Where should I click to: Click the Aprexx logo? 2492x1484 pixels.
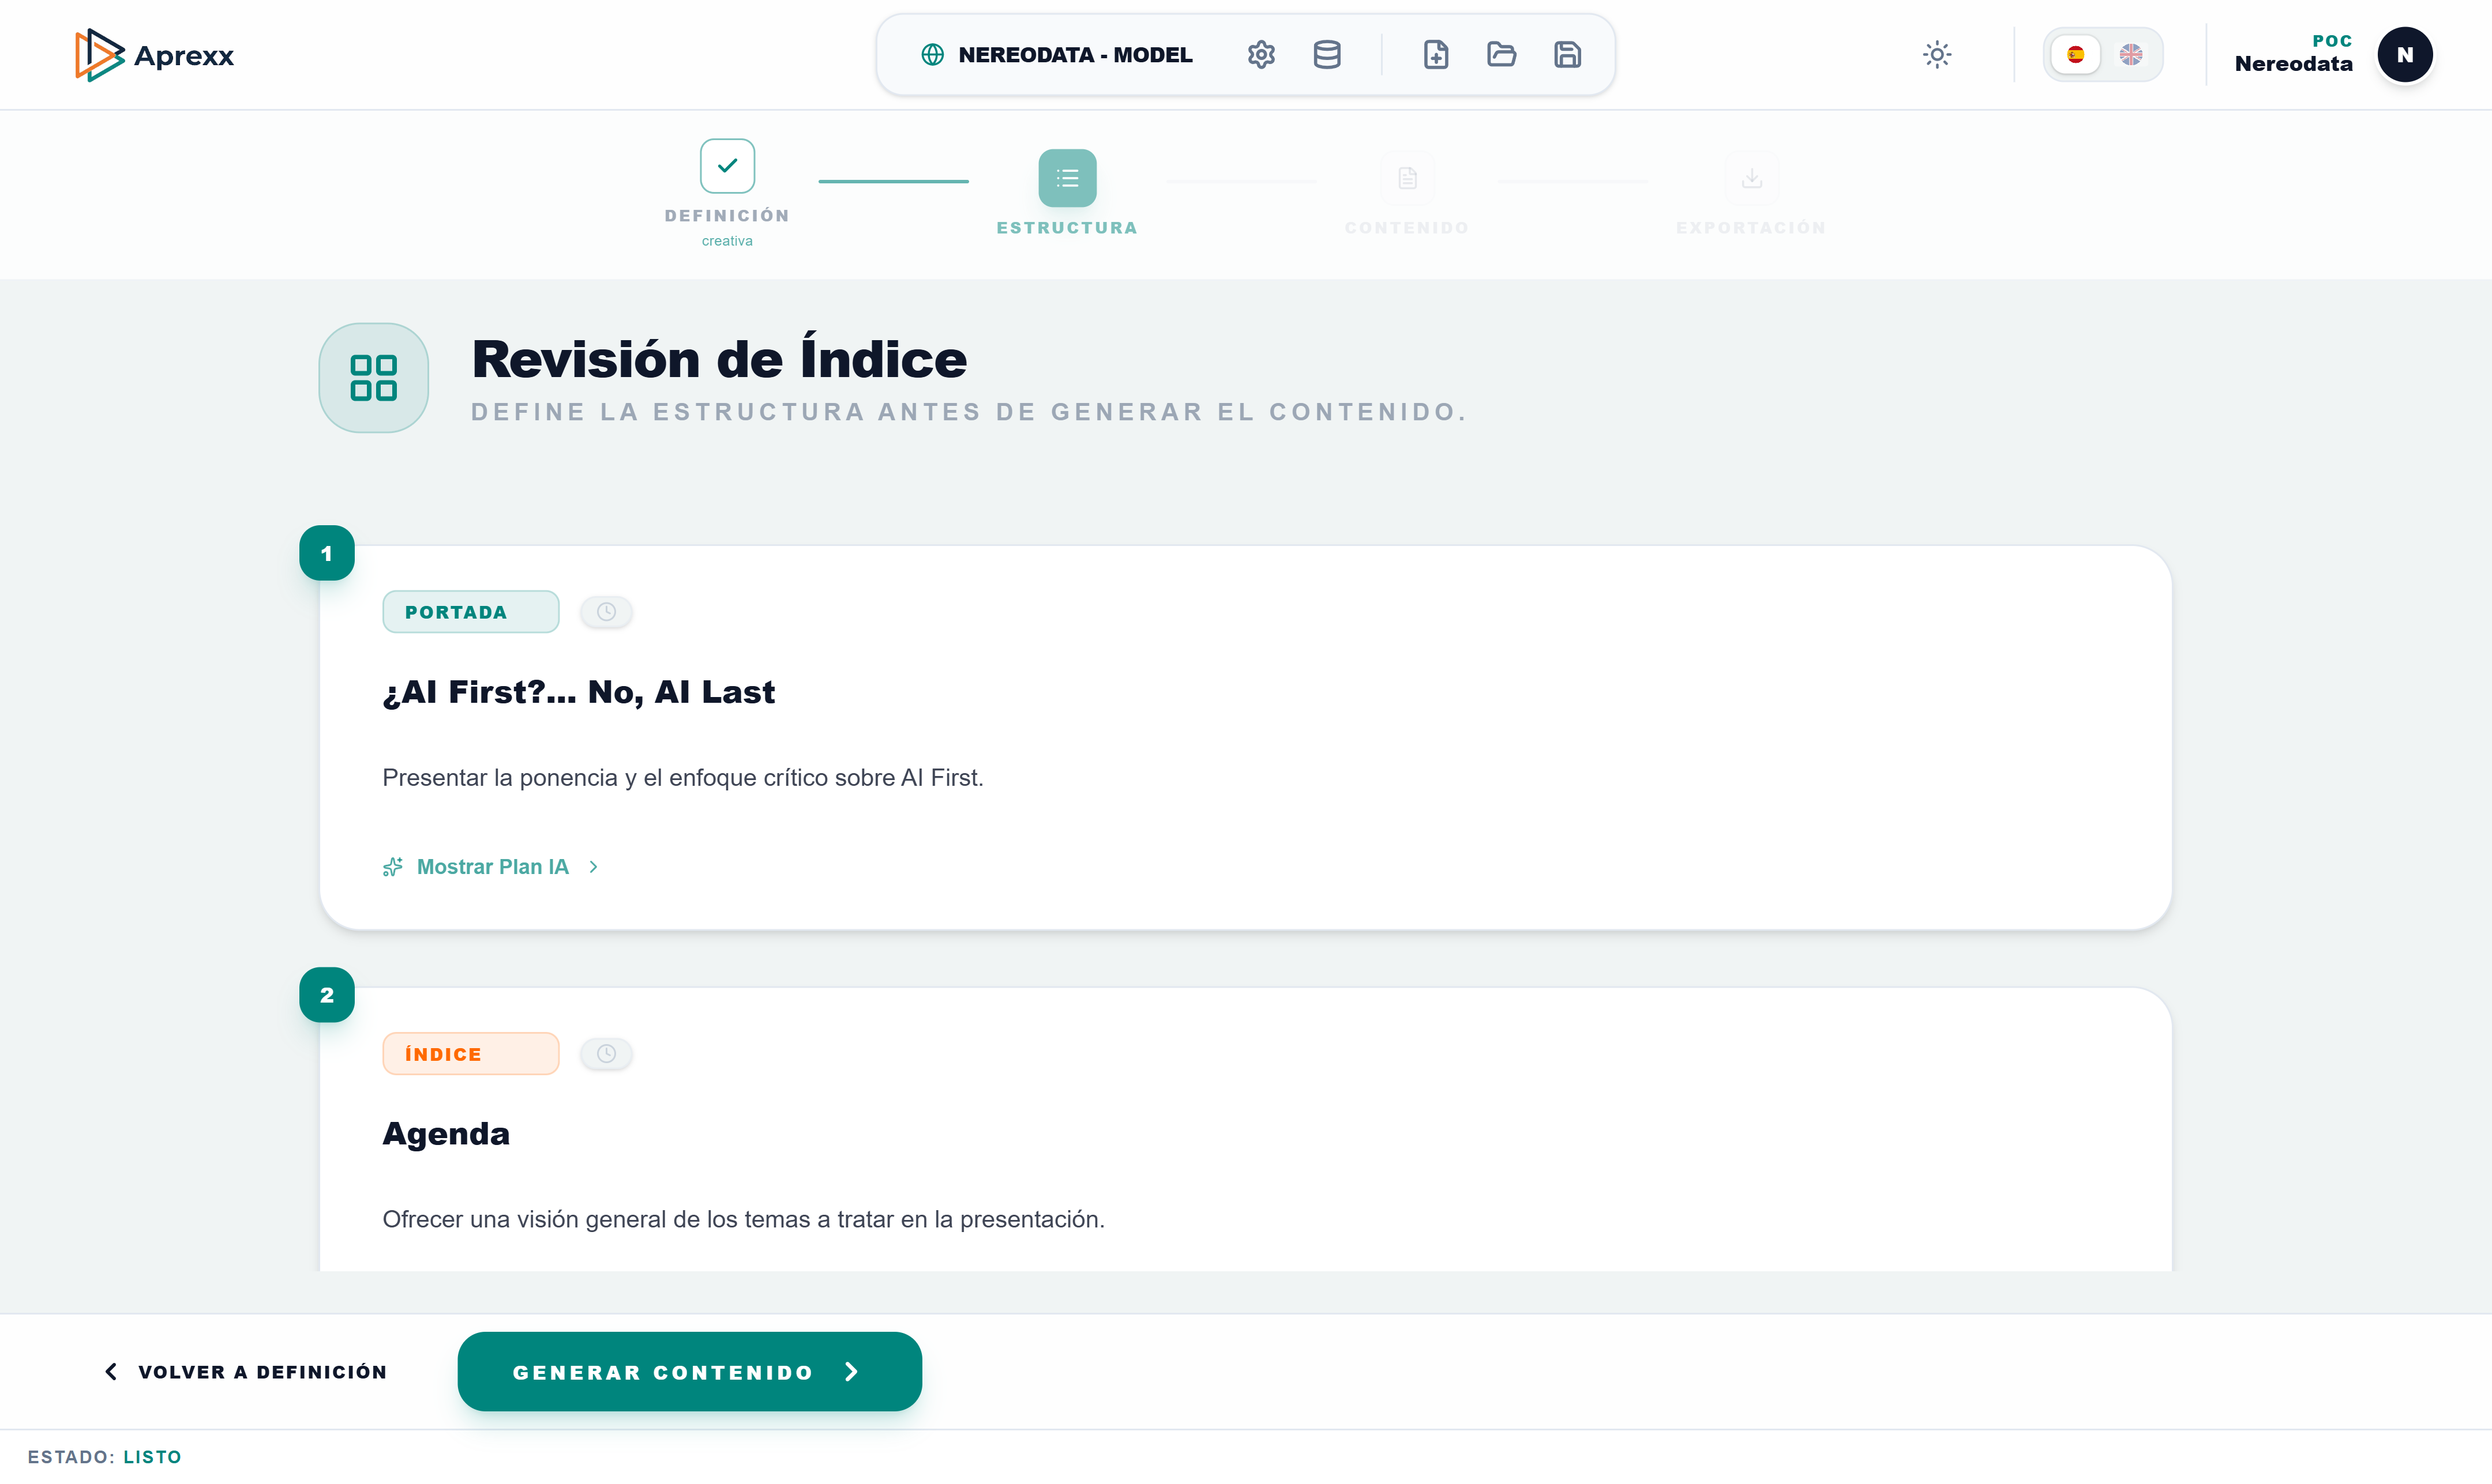[x=154, y=55]
